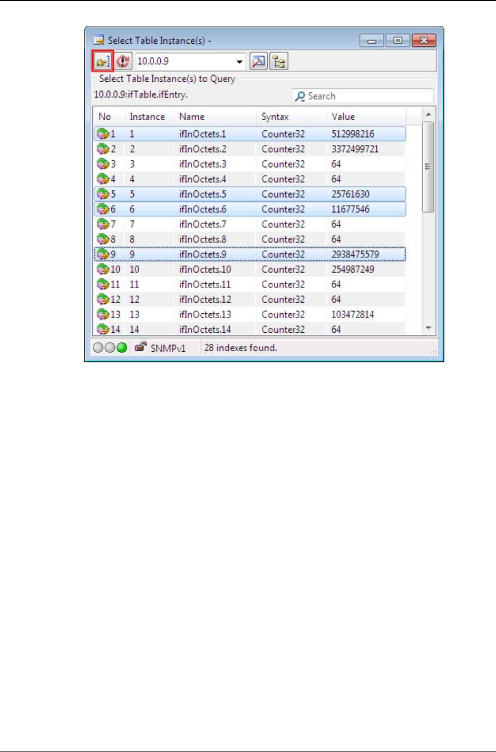Click the icon of row 9
This screenshot has width=496, height=752.
pos(103,254)
